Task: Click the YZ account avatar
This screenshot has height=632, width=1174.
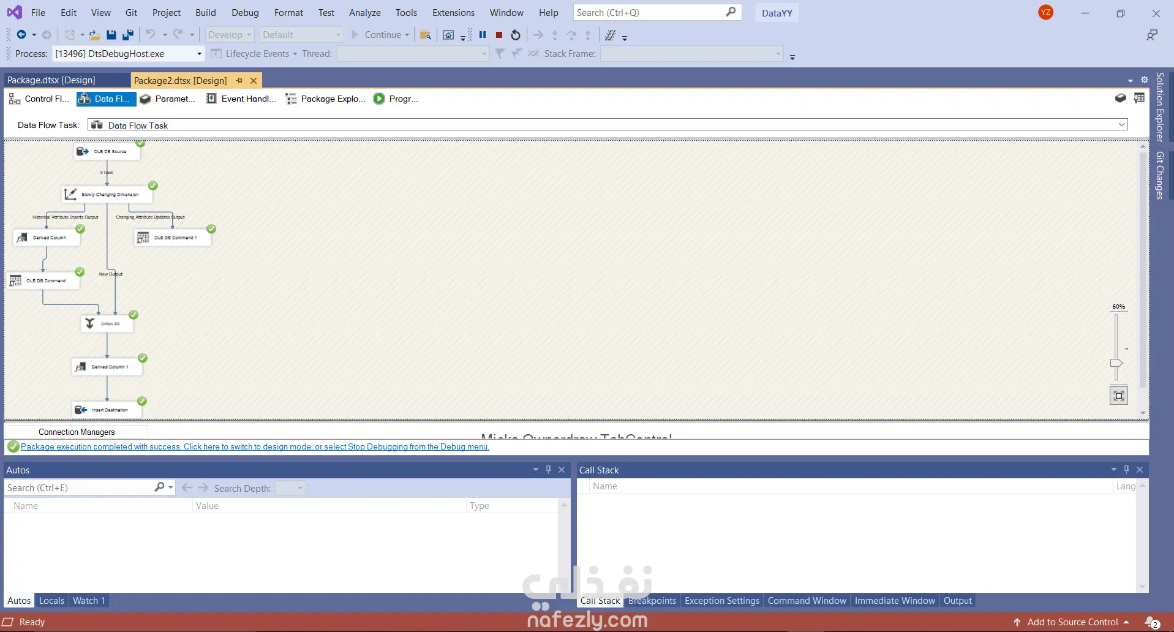Action: coord(1046,12)
